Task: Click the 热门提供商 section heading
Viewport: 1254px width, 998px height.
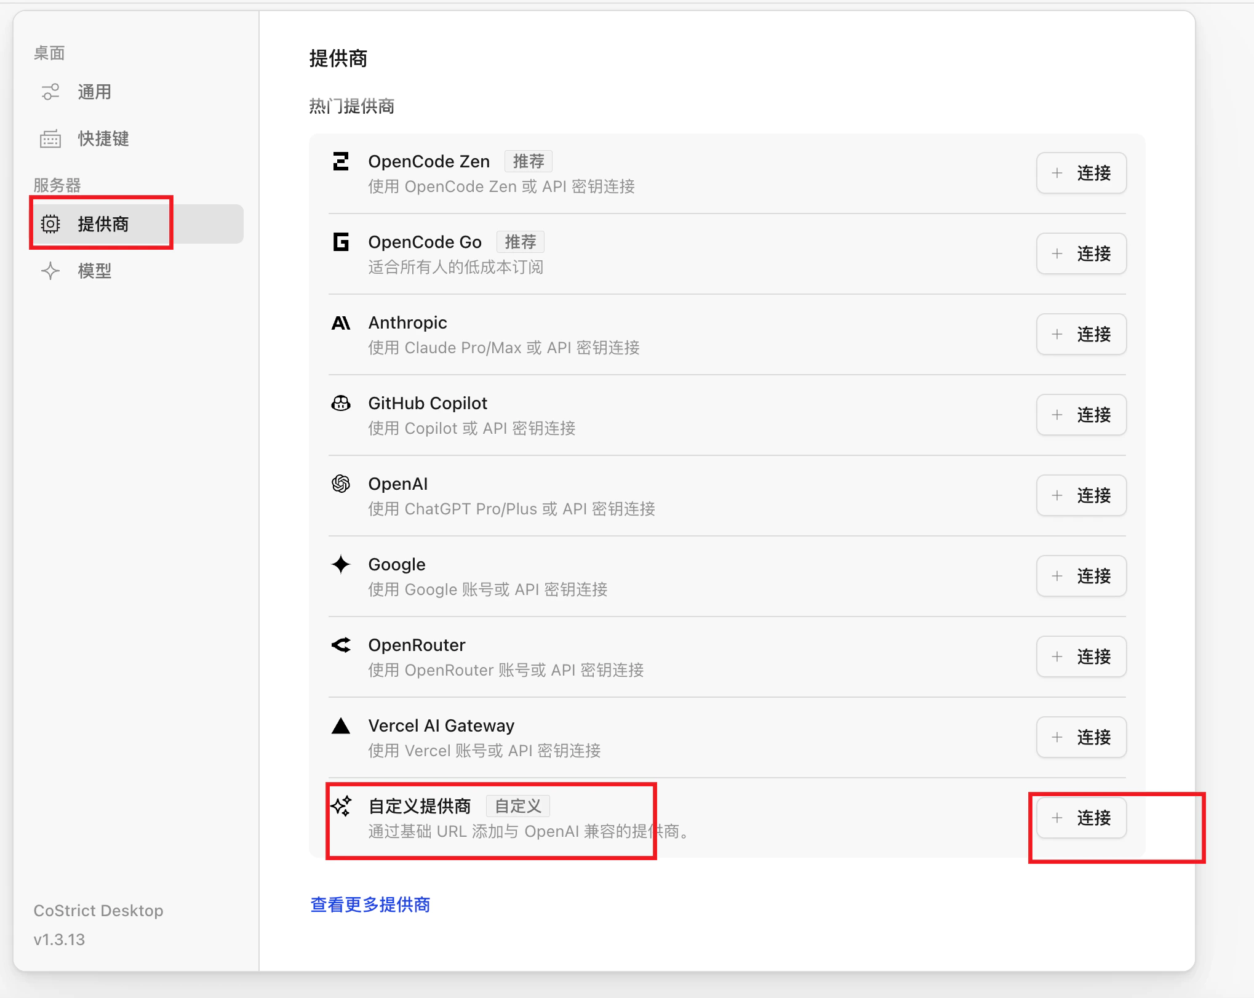Action: tap(352, 106)
